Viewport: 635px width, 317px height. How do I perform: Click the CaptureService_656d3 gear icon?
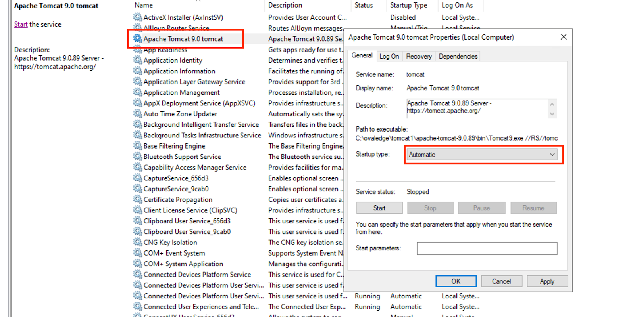click(x=138, y=178)
